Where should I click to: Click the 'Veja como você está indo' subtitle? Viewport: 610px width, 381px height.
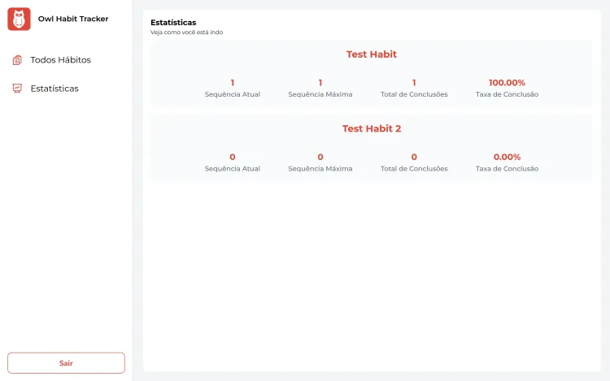point(186,32)
